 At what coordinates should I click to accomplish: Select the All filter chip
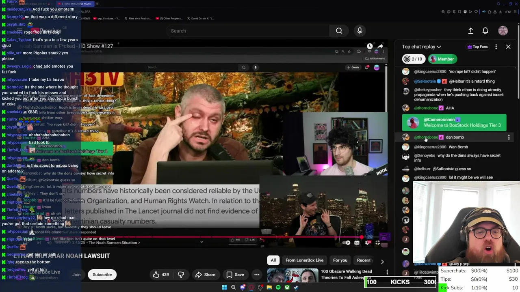pyautogui.click(x=273, y=260)
